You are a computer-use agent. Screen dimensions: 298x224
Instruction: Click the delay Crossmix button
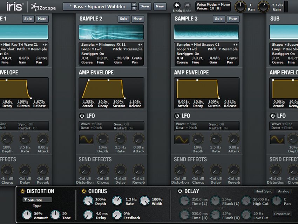282,214
